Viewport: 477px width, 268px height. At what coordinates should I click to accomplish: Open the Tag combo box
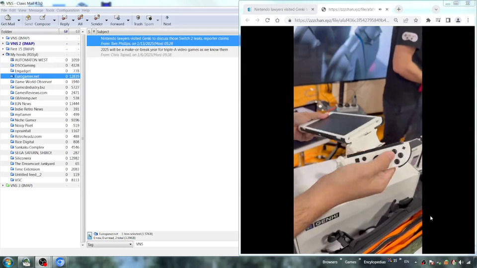[110, 244]
